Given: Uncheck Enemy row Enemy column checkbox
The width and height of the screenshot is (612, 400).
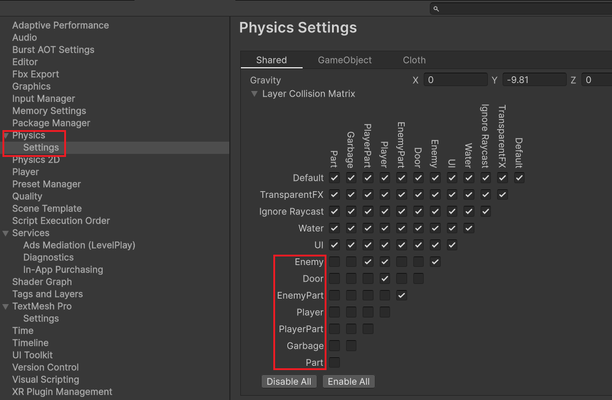Looking at the screenshot, I should coord(435,262).
